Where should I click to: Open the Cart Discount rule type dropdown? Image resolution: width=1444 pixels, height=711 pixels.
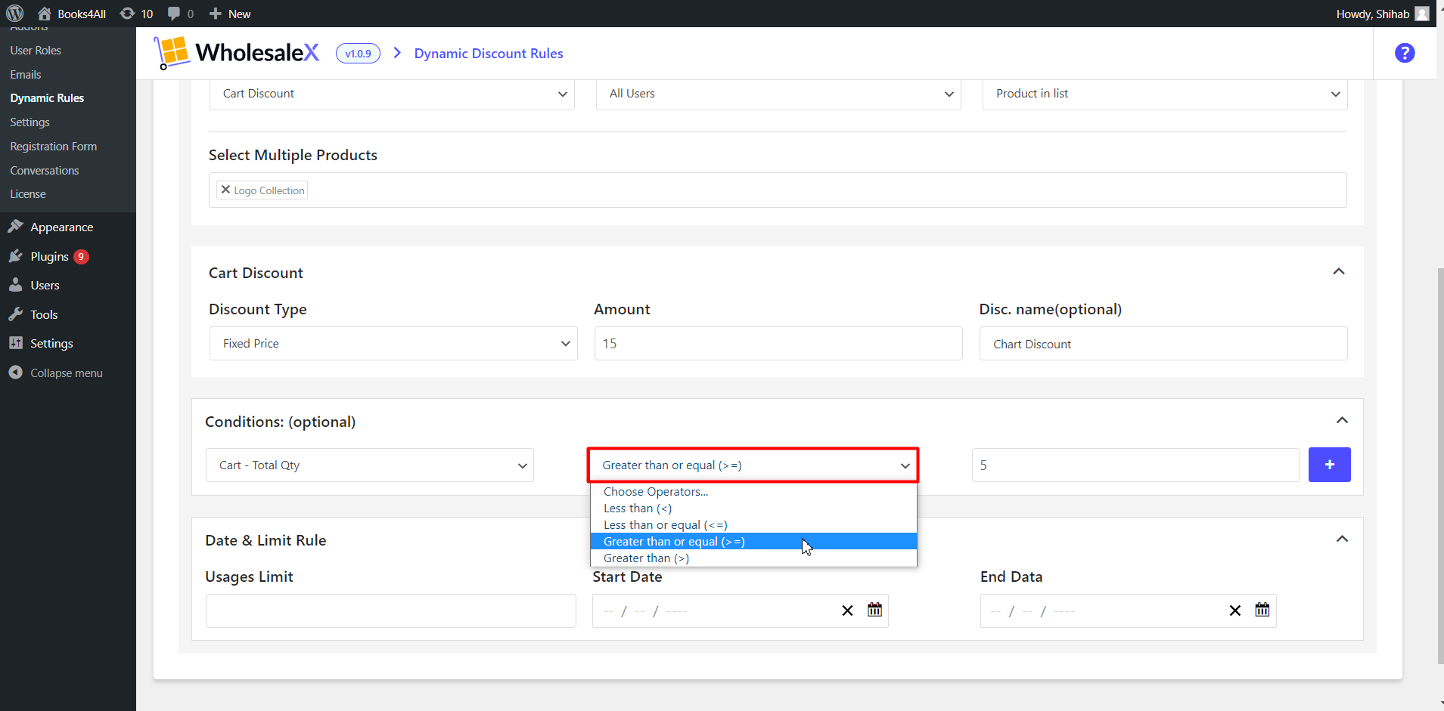coord(392,94)
